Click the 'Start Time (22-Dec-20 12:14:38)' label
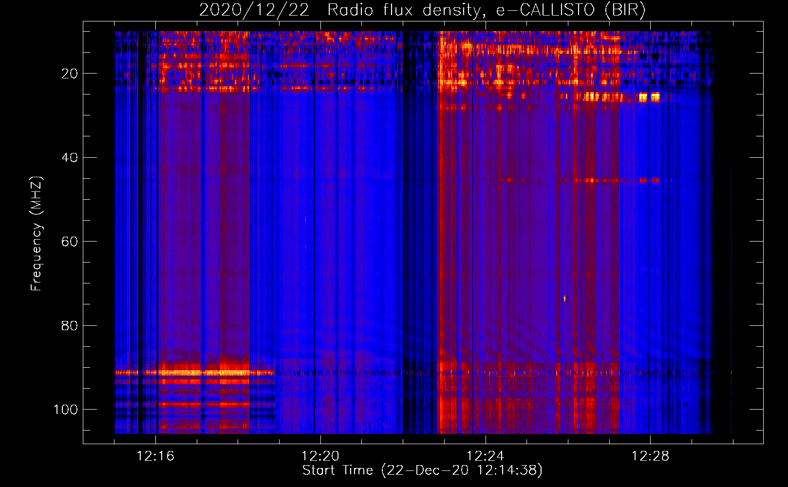Image resolution: width=788 pixels, height=487 pixels. (x=422, y=470)
